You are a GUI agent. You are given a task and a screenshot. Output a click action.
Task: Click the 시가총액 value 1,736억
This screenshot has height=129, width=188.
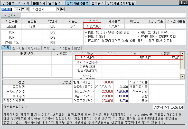pyautogui.click(x=114, y=26)
